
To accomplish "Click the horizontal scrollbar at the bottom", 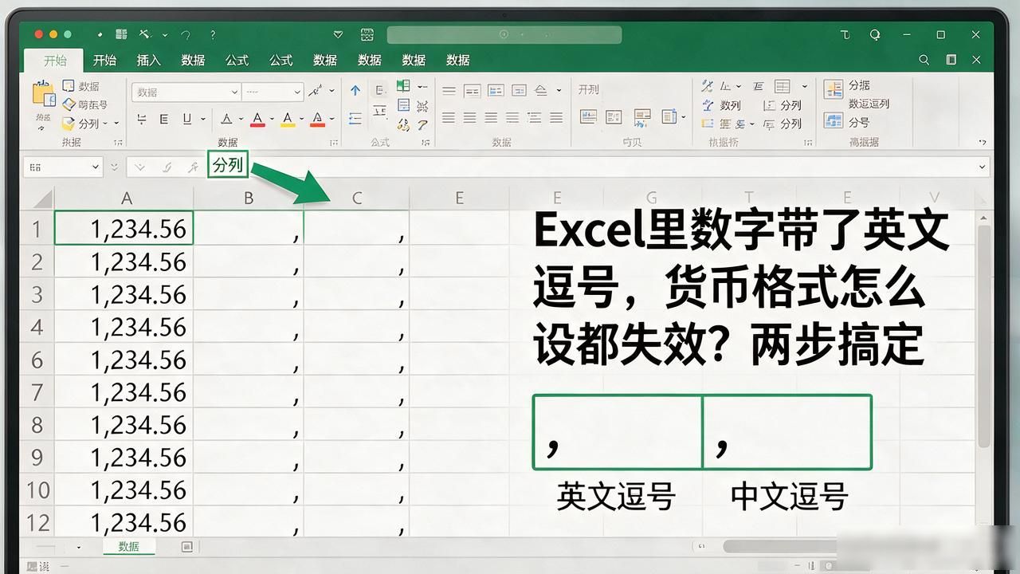I will click(779, 547).
